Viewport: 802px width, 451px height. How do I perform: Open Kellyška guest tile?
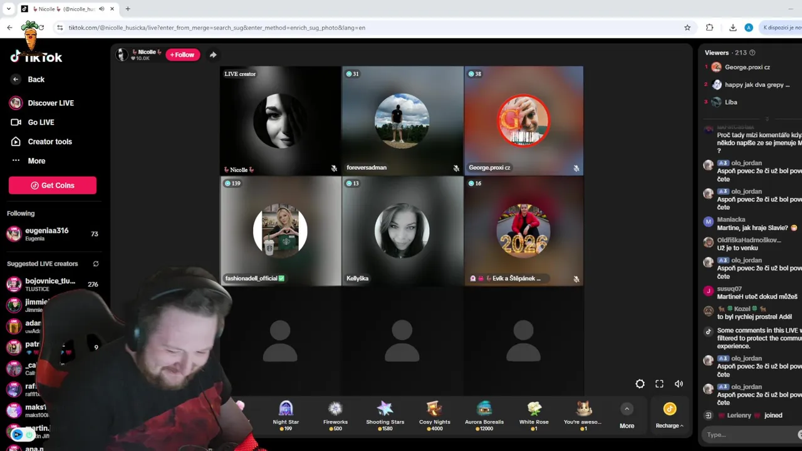pyautogui.click(x=402, y=231)
